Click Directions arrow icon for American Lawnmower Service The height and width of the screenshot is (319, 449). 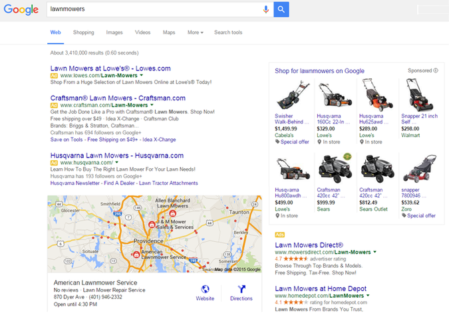[241, 289]
